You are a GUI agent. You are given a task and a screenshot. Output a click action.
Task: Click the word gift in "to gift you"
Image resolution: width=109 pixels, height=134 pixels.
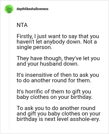click(76, 92)
